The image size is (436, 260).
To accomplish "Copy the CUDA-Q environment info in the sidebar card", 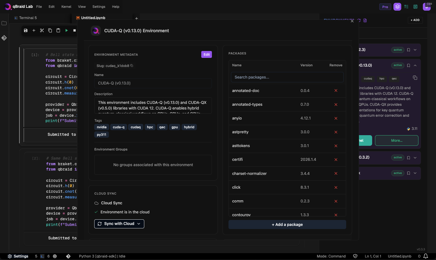I will 415,78.
